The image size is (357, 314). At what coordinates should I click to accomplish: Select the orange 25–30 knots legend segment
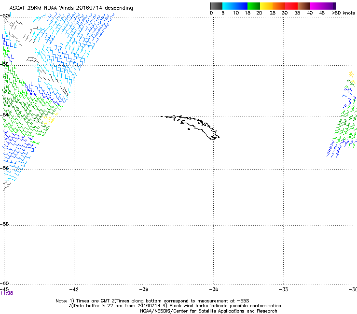pos(279,6)
